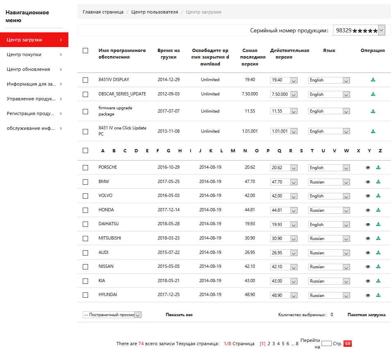The height and width of the screenshot is (353, 392).
Task: View details eye icon for HONDA
Action: coord(368,210)
